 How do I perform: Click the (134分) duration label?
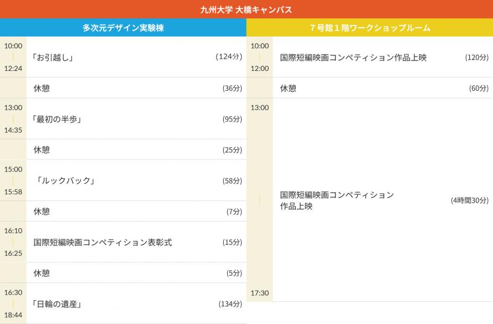[x=230, y=304]
